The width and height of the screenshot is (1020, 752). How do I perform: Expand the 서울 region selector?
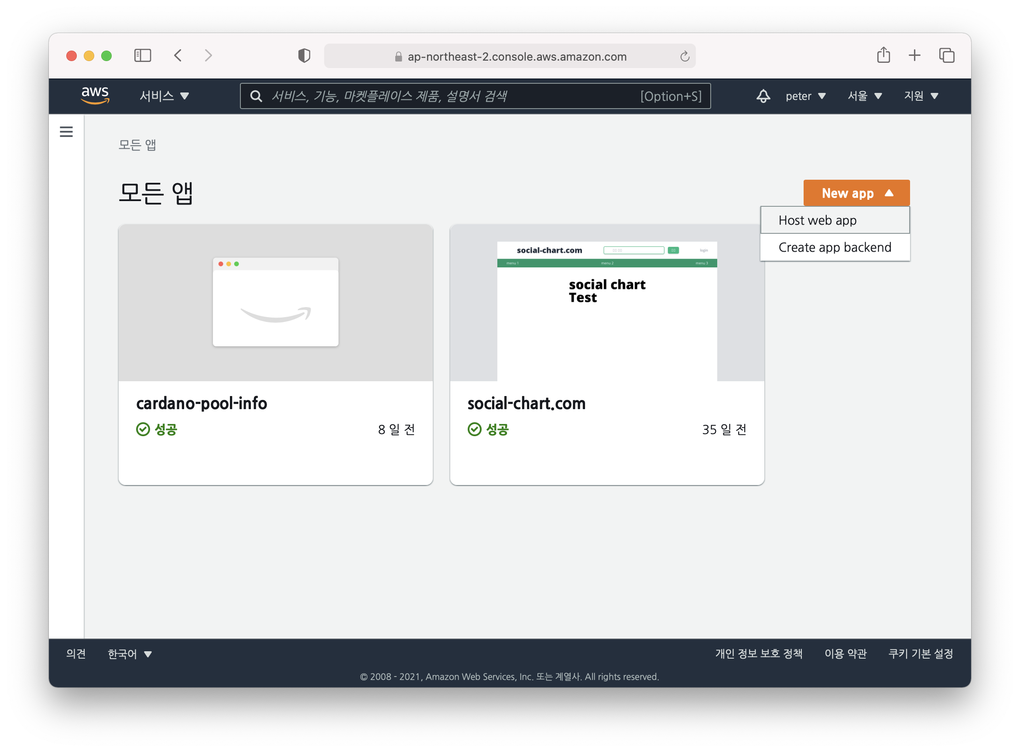(x=864, y=96)
